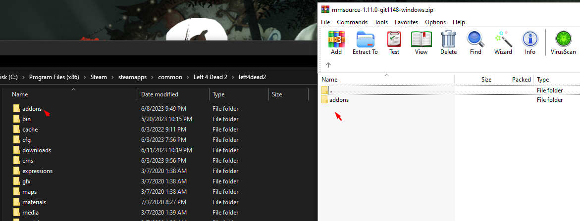Click the downloads folder icon in Explorer
This screenshot has width=580, height=221.
(16, 150)
